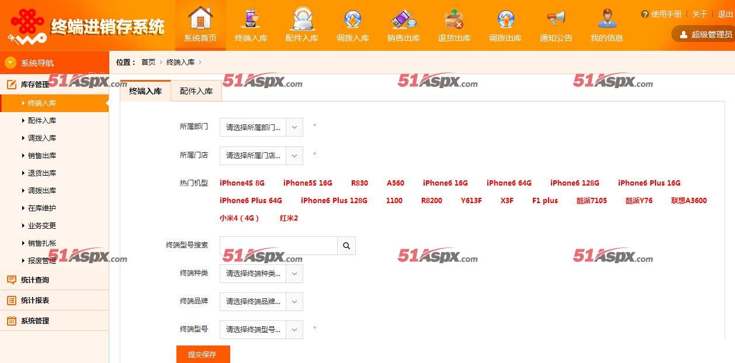Image resolution: width=735 pixels, height=363 pixels.
Task: Pick hot model iPhone6 16G
Action: pyautogui.click(x=445, y=183)
